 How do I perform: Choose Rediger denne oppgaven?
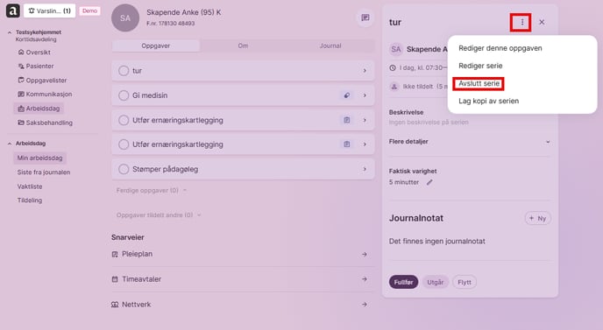point(500,48)
